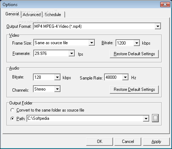Expand the Frame Size dropdown
This screenshot has height=149, width=172.
(x=92, y=43)
